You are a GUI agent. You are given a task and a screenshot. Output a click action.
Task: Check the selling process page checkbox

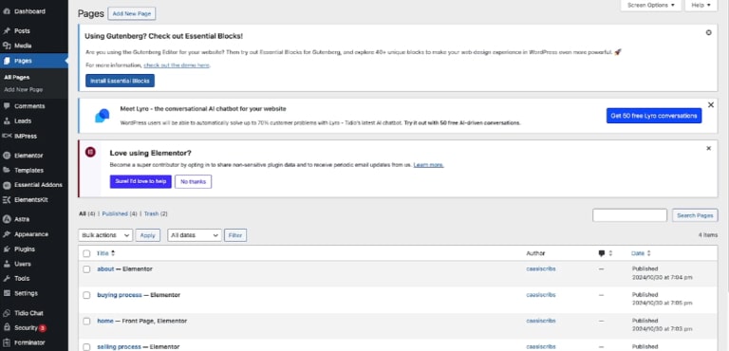(86, 347)
